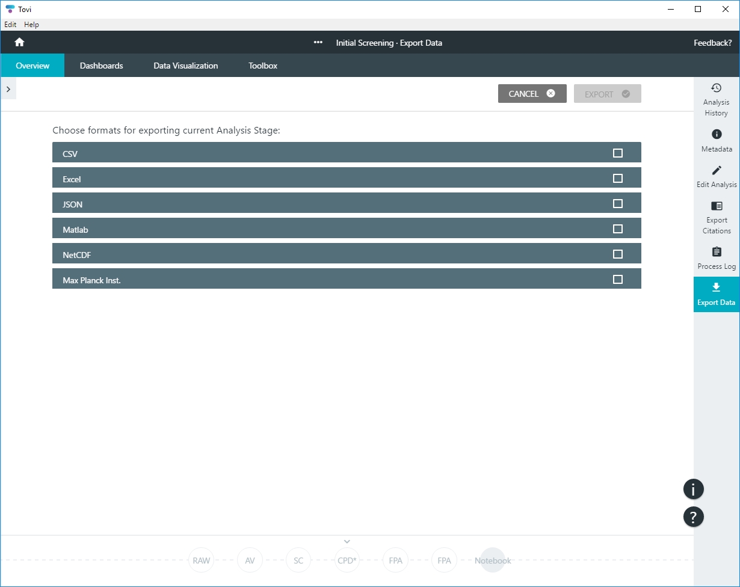Viewport: 740px width, 587px height.
Task: Switch to the Dashboards tab
Action: point(101,66)
